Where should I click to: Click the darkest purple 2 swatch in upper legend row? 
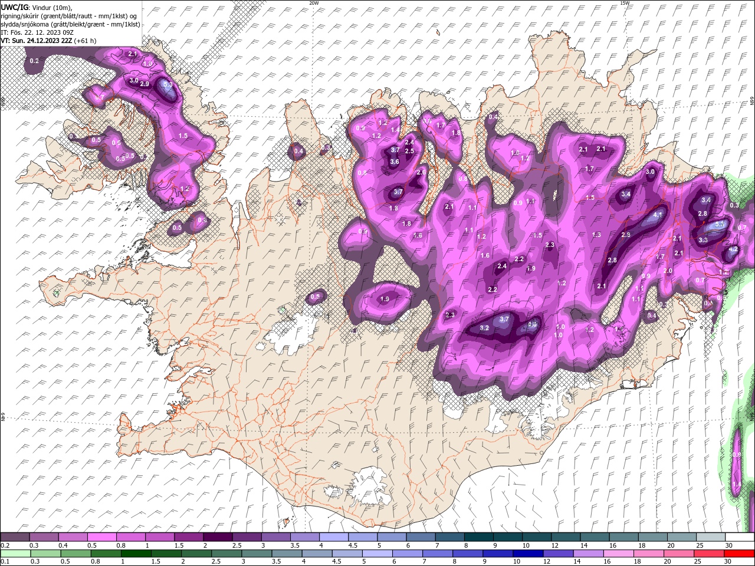(x=217, y=537)
